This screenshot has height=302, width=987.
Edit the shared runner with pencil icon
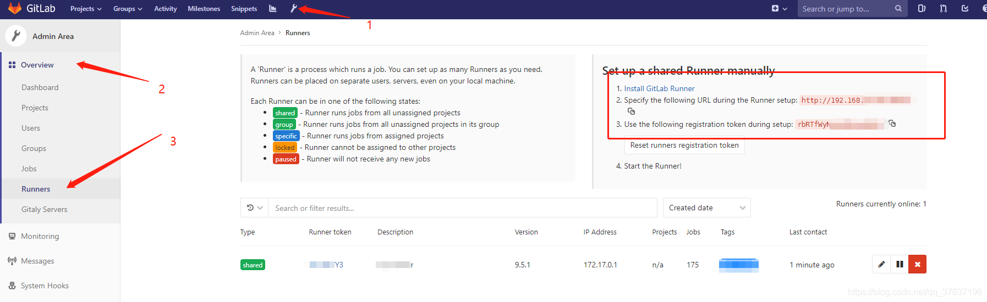pos(881,264)
